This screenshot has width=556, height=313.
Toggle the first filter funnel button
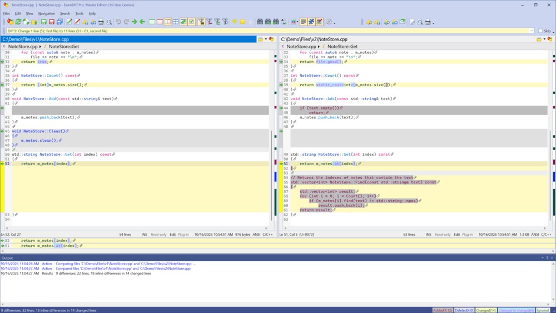(201, 22)
